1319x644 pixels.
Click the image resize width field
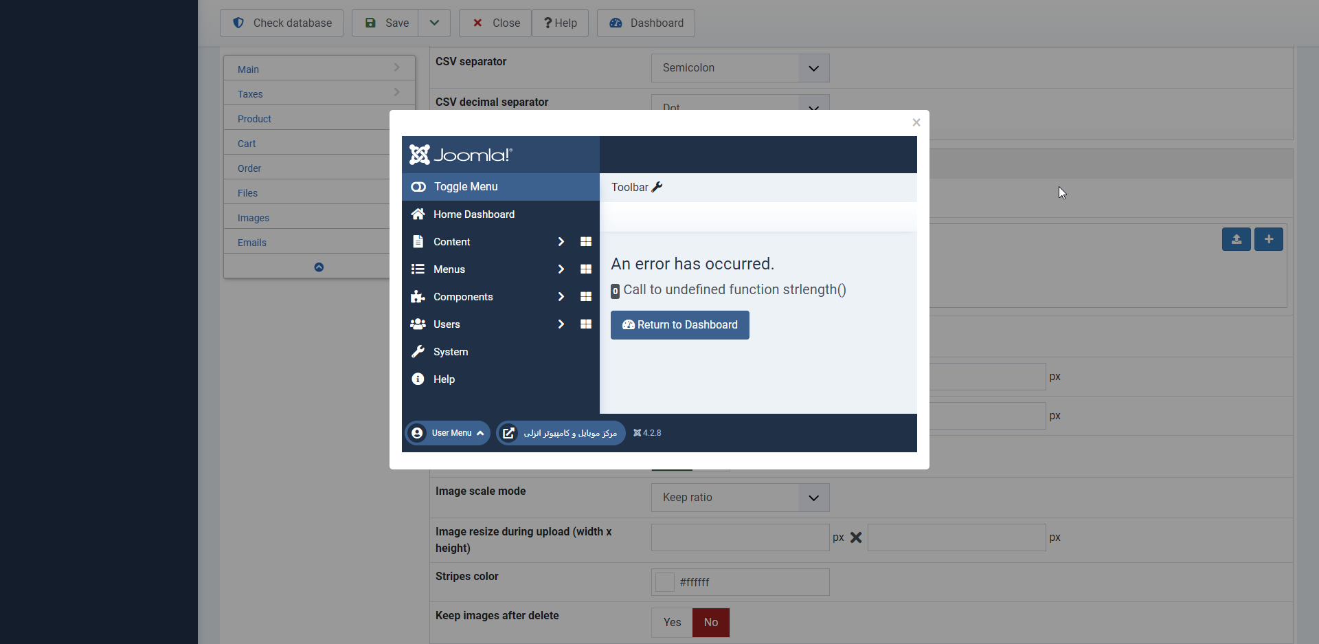pyautogui.click(x=741, y=537)
